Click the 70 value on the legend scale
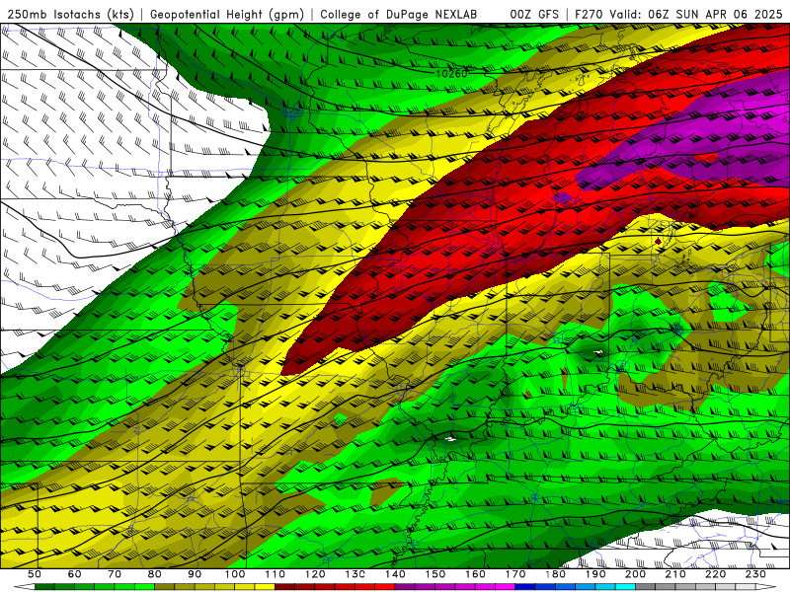The width and height of the screenshot is (790, 592). 115,574
